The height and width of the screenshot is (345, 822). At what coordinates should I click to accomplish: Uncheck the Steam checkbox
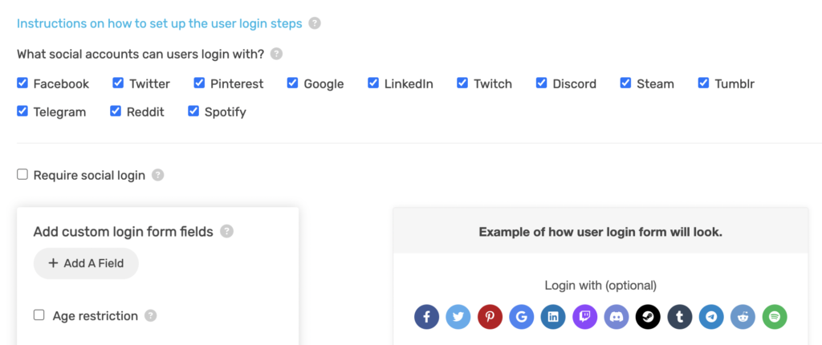625,83
